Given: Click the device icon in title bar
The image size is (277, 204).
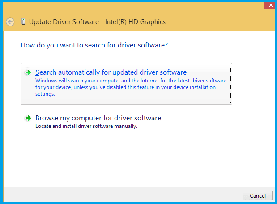Looking at the screenshot, I should 23,22.
